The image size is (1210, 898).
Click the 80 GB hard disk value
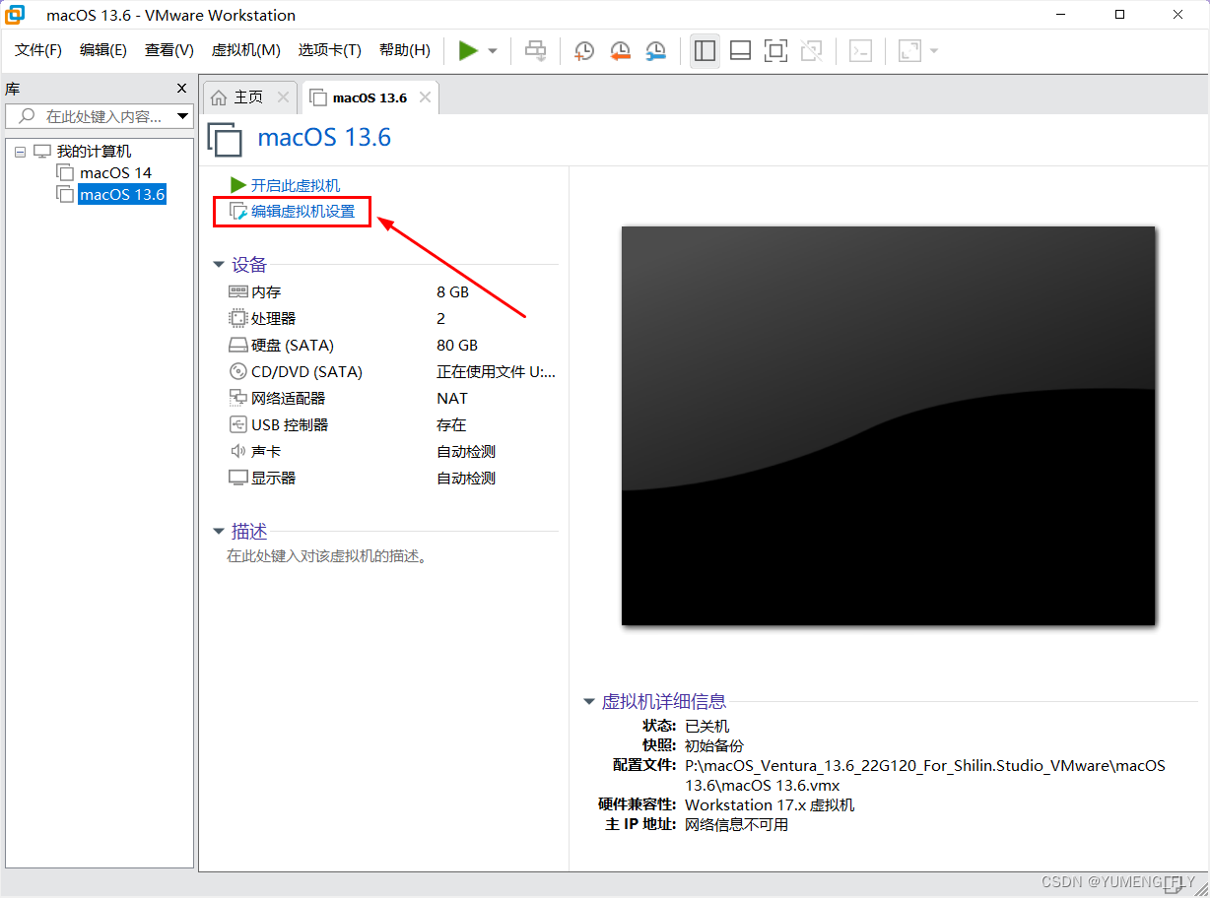pyautogui.click(x=457, y=346)
